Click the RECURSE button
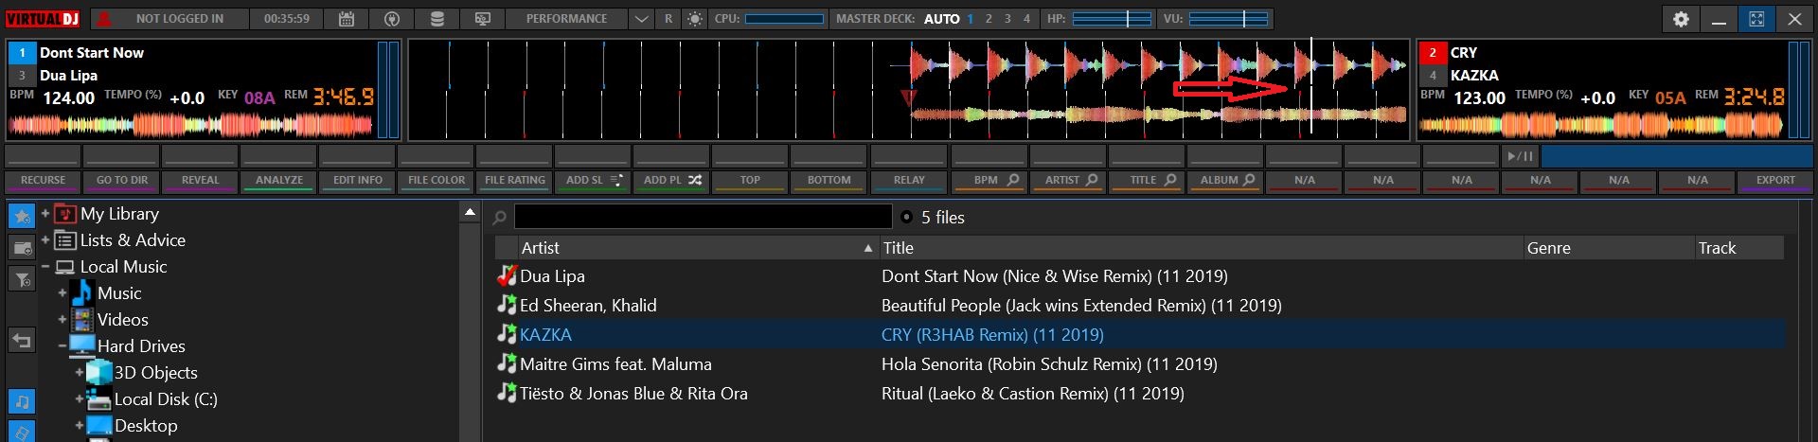1818x442 pixels. [43, 181]
